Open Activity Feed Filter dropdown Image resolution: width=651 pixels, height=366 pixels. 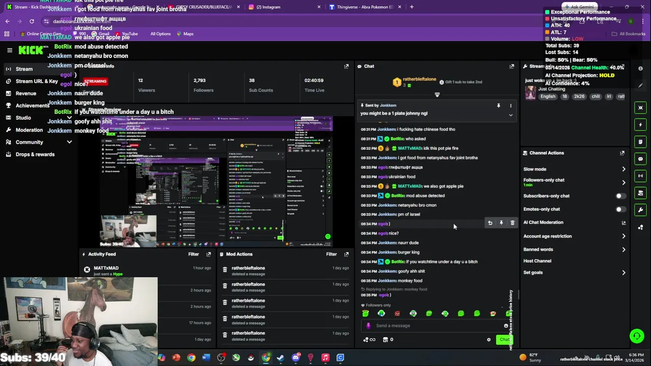tap(194, 254)
